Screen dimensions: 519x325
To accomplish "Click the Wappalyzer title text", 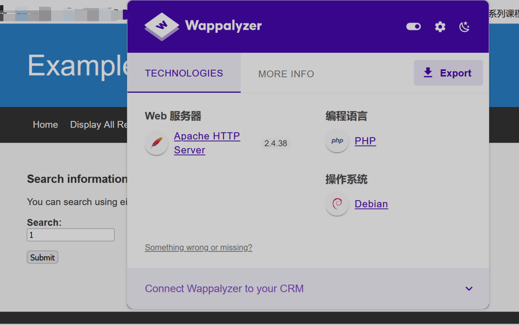I will click(223, 26).
